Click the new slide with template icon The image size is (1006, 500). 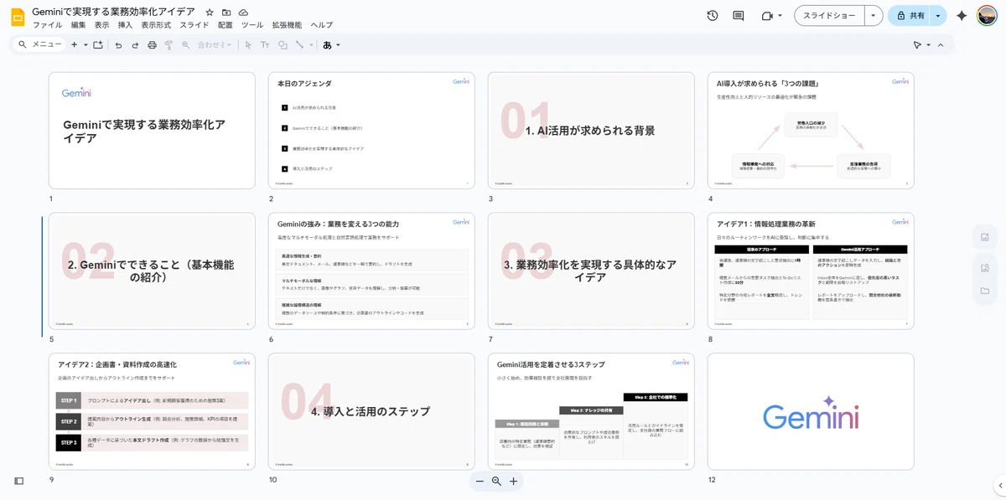click(x=98, y=44)
